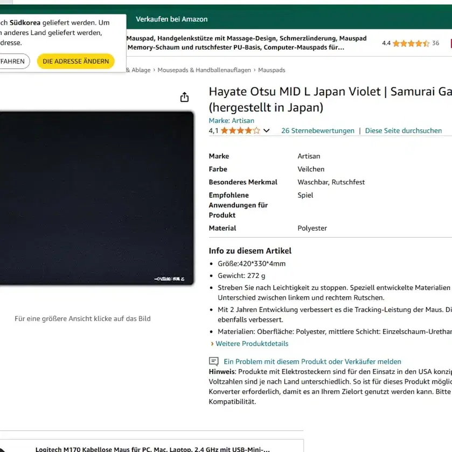Expand 'Weitere Produktdetails' link
Screen dimensions: 452x452
pyautogui.click(x=252, y=344)
